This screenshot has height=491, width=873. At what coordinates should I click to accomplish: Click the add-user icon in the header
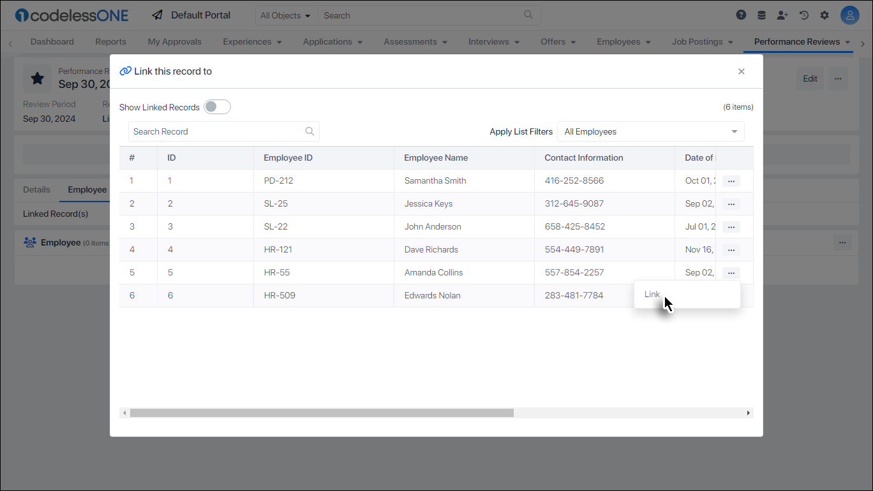tap(782, 15)
